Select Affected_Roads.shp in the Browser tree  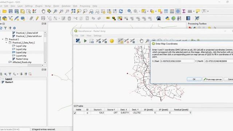click(22, 62)
